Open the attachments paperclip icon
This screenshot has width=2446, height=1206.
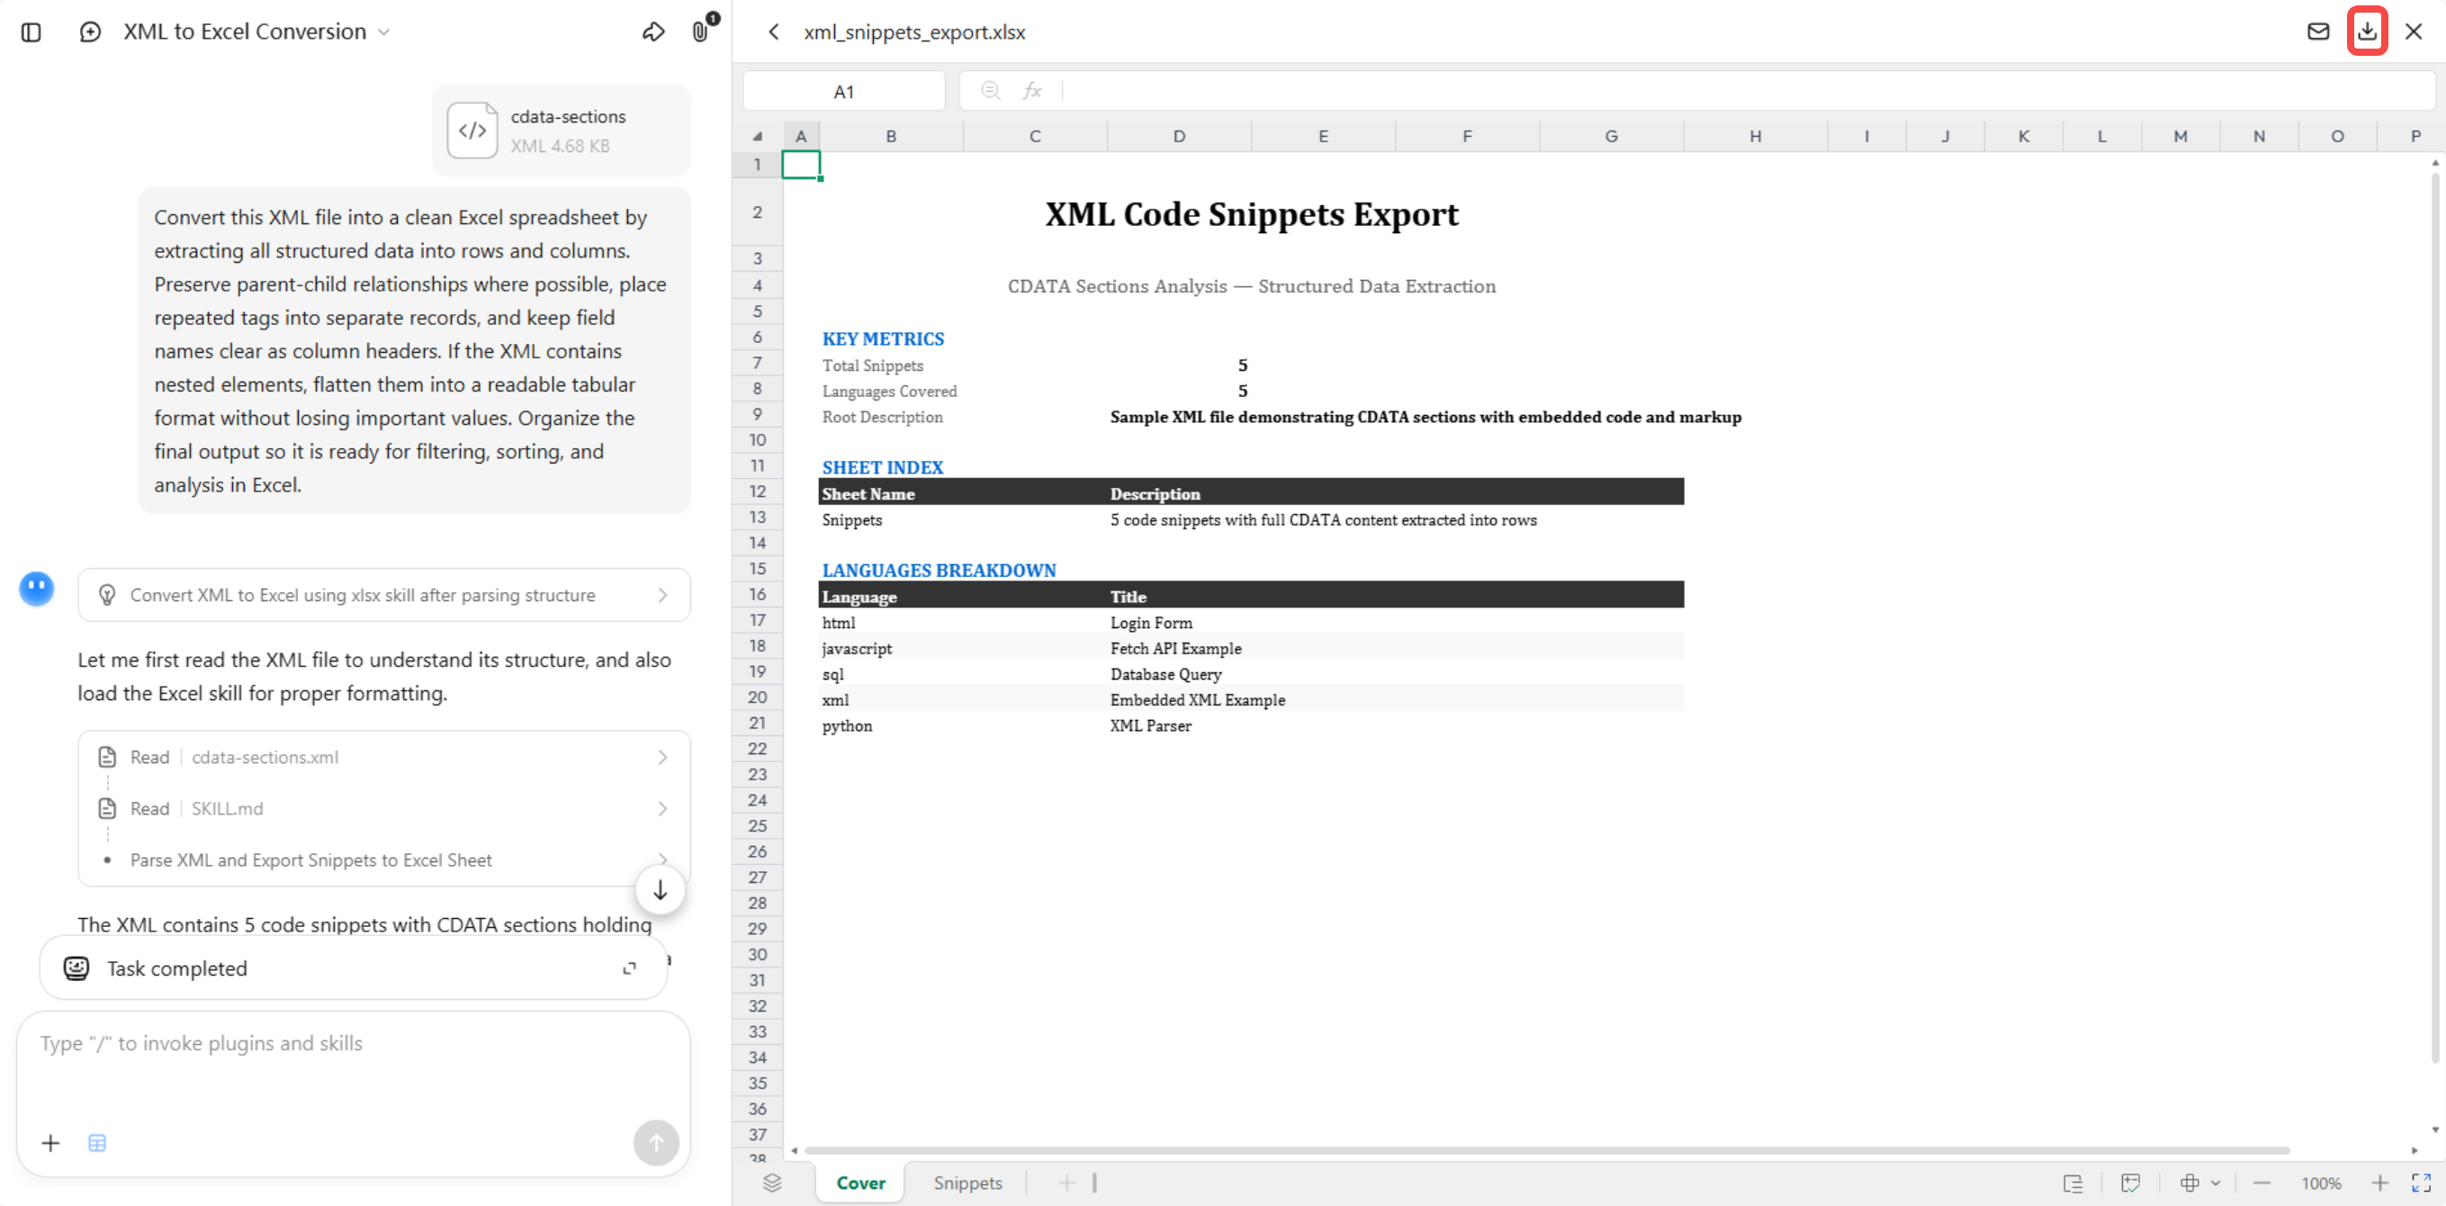tap(701, 32)
